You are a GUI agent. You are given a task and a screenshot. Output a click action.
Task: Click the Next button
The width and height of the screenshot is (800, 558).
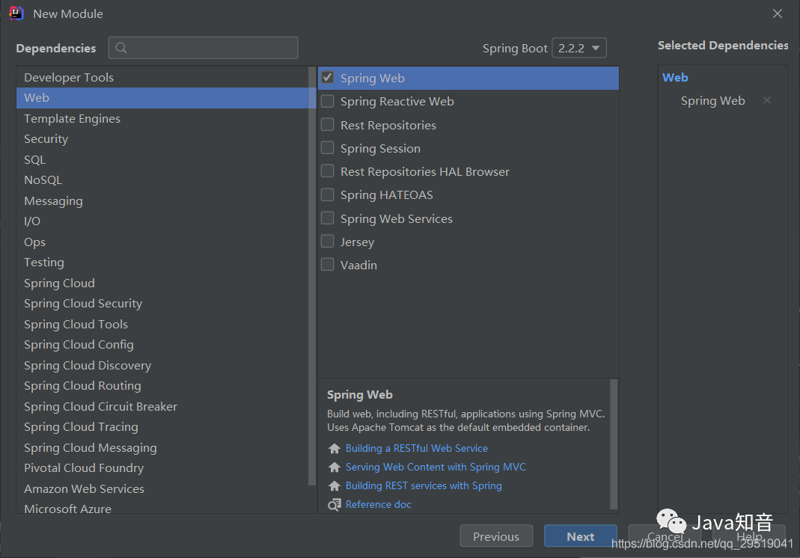[x=581, y=536]
